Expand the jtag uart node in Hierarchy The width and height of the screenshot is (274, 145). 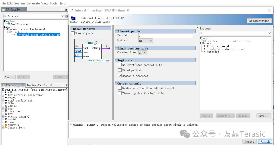pos(3,111)
